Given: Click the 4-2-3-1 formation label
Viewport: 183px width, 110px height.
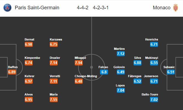Looking at the screenshot, I should [x=101, y=8].
